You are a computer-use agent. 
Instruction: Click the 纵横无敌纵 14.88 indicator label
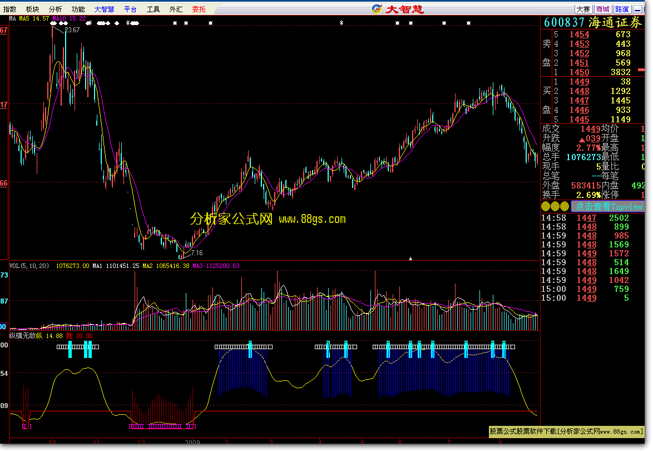[36, 336]
